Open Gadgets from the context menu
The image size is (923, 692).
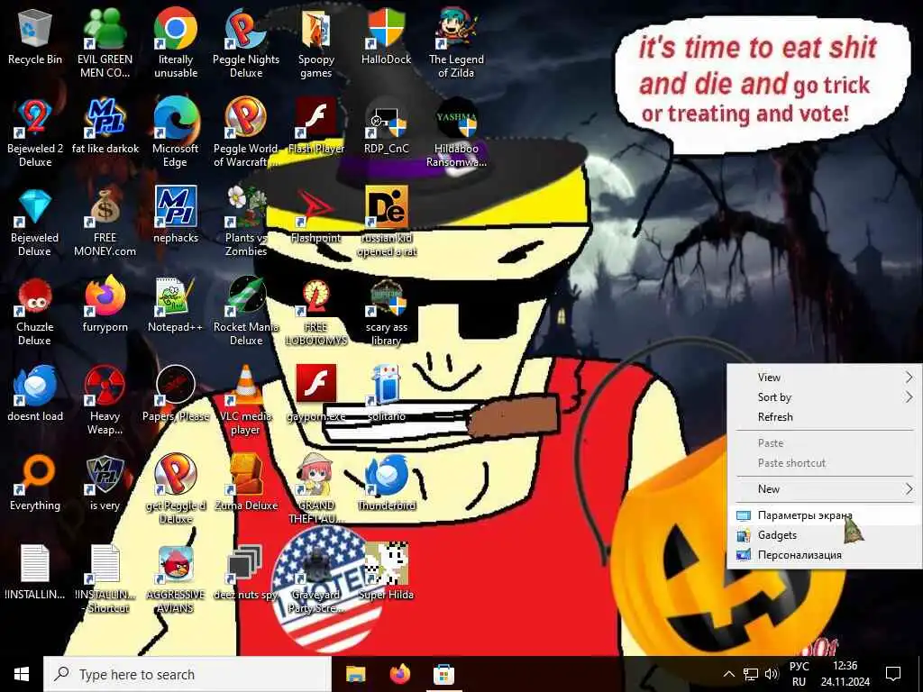tap(825, 535)
